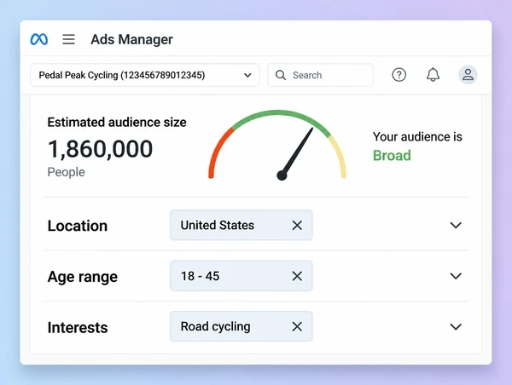Click the Estimated audience size heading
Image resolution: width=512 pixels, height=385 pixels.
pyautogui.click(x=117, y=123)
